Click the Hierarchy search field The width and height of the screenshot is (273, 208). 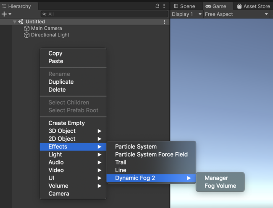click(x=105, y=14)
